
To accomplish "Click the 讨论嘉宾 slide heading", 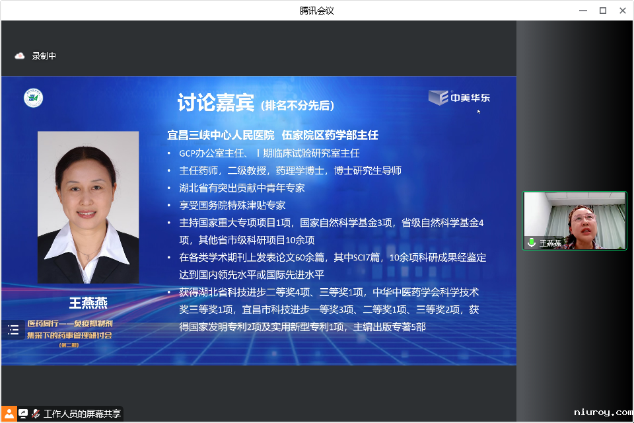I will (215, 103).
